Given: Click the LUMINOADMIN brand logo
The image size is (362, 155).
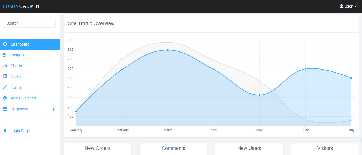Looking at the screenshot, I should click(x=21, y=6).
